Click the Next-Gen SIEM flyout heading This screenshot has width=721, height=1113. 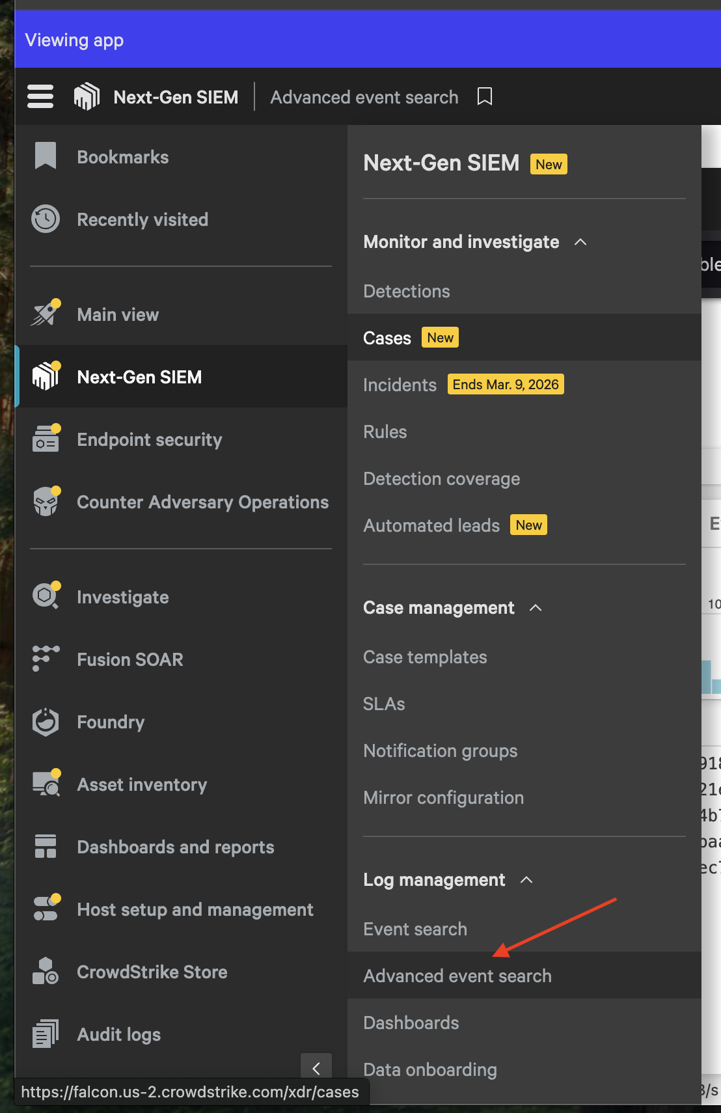pos(441,163)
